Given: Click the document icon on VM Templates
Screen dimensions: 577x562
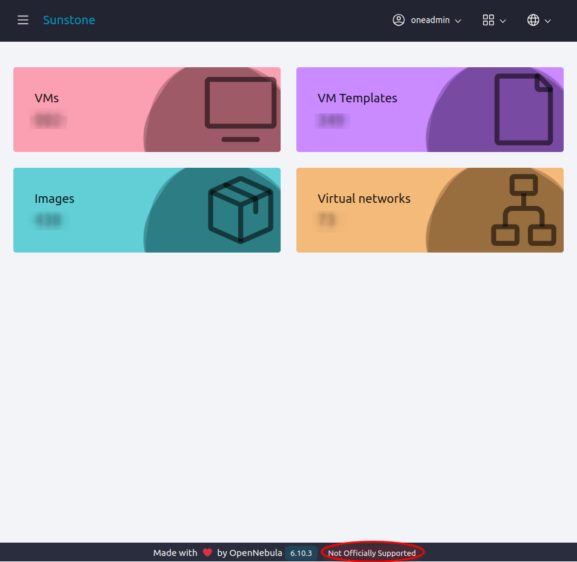Looking at the screenshot, I should pos(524,109).
